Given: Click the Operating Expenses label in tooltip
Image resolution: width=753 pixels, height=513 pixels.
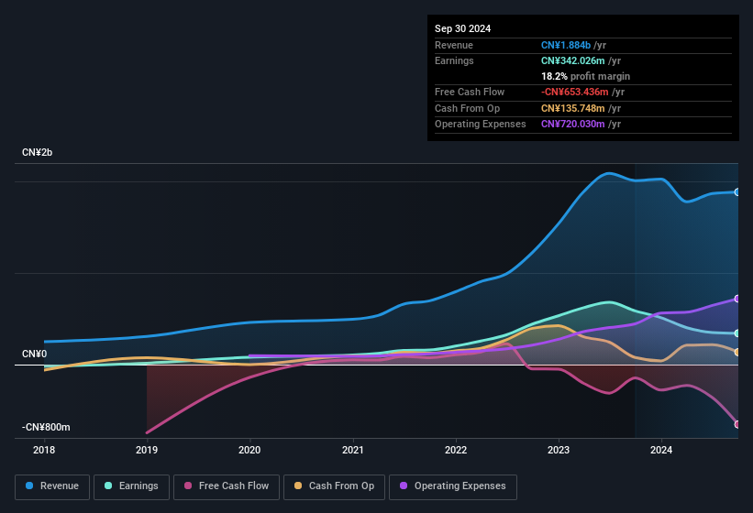Looking at the screenshot, I should (x=481, y=124).
